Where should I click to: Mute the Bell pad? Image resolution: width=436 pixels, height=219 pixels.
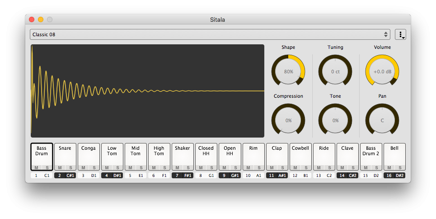(389, 167)
